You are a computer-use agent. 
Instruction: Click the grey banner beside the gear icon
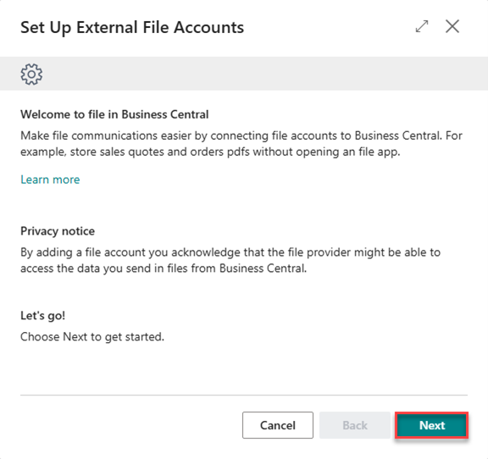click(264, 74)
